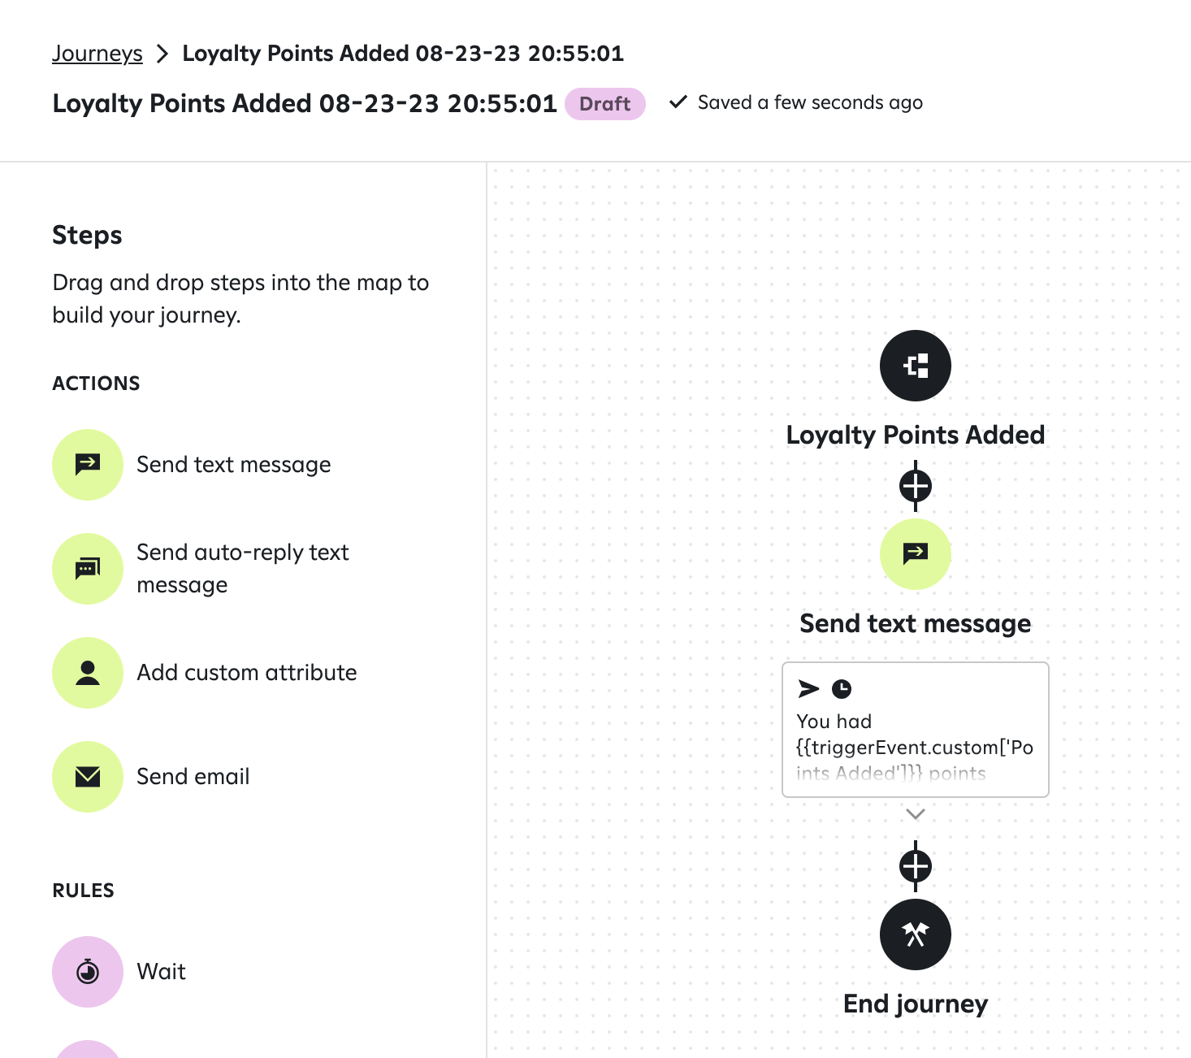
Task: Add a step below Loyalty Points Added
Action: [x=916, y=487]
